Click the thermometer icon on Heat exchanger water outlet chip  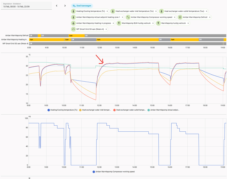161,11
